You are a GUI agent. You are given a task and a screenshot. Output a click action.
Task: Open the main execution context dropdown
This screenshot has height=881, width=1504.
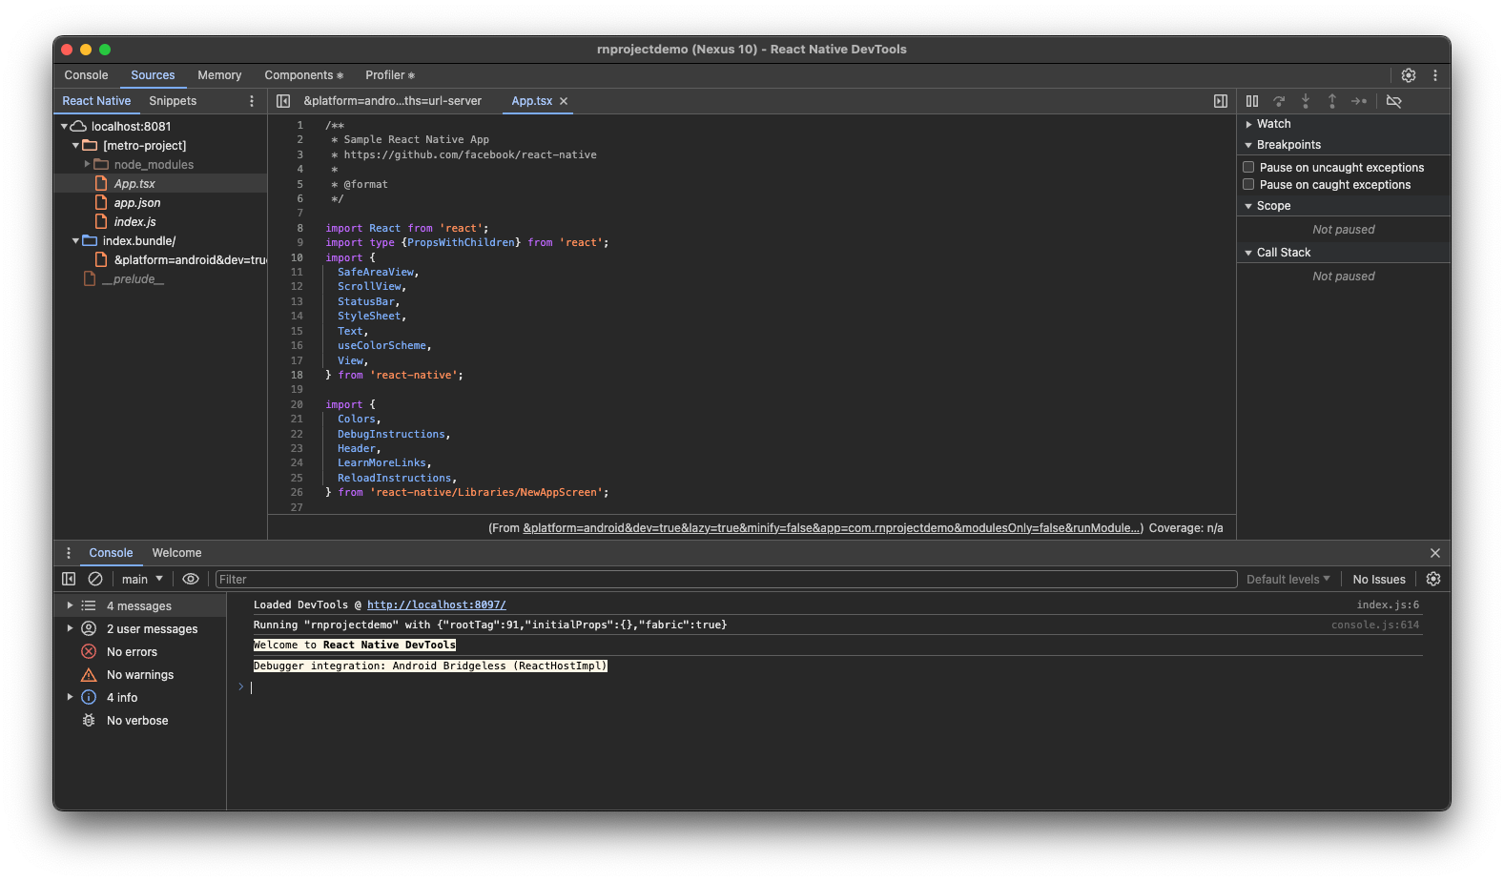coord(142,579)
